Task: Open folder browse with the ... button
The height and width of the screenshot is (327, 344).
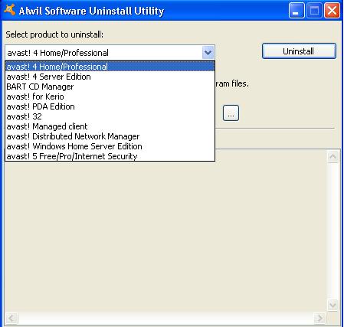Action: pyautogui.click(x=231, y=113)
